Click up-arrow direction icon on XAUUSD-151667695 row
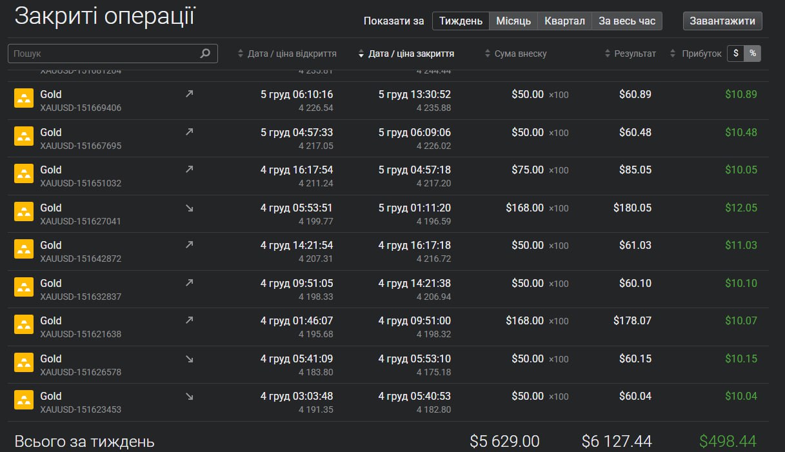 [x=189, y=132]
